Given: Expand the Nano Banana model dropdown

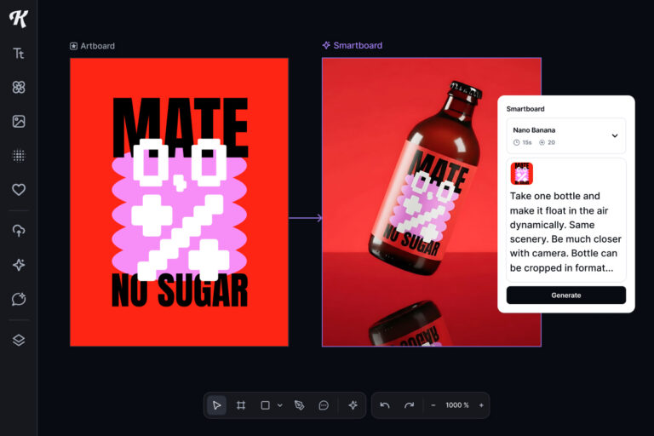Looking at the screenshot, I should tap(615, 135).
